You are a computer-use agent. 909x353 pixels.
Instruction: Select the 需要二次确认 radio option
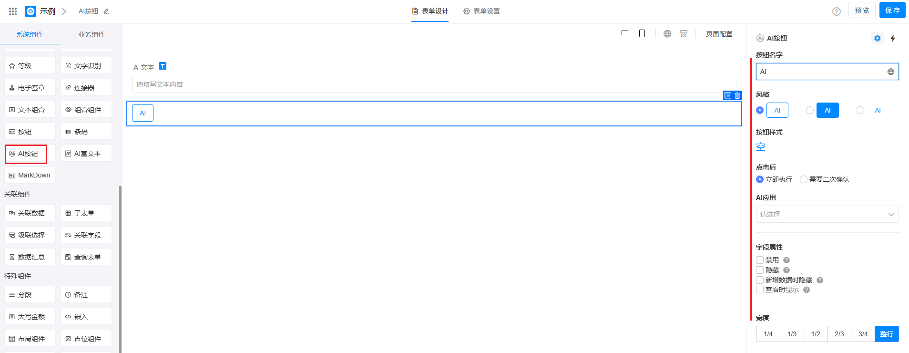click(804, 179)
